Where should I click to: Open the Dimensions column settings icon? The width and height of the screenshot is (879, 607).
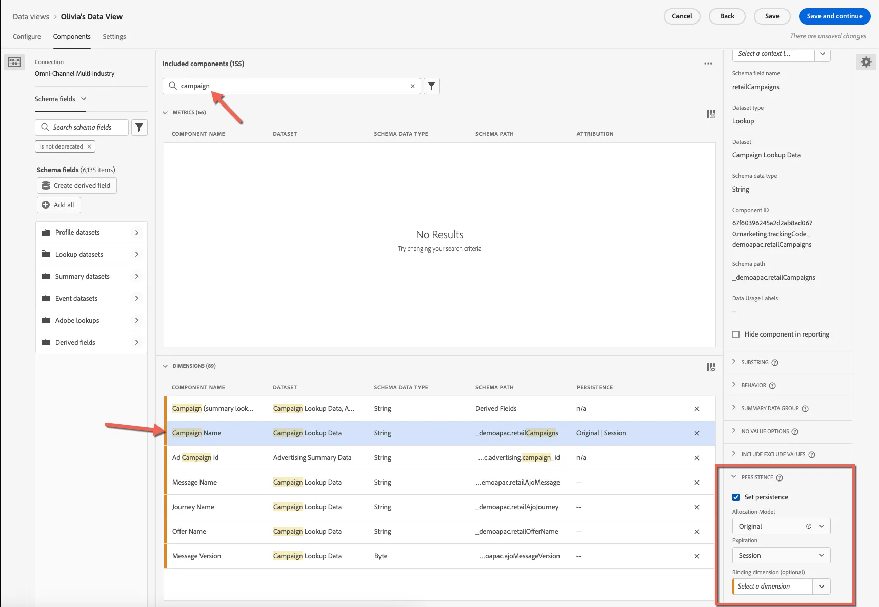(711, 367)
